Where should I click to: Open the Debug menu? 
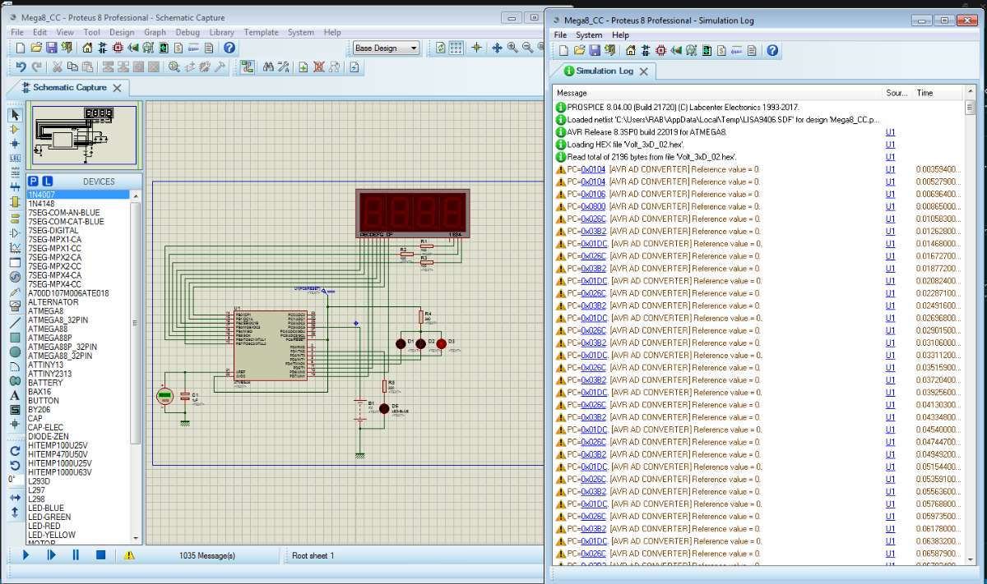tap(188, 32)
